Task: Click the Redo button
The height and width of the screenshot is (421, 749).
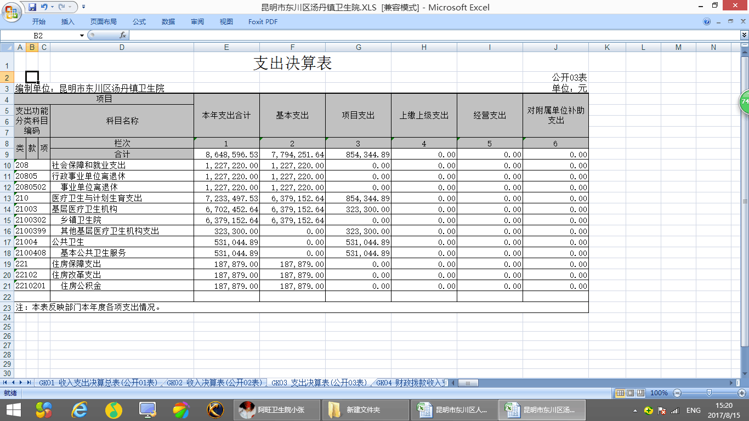Action: click(x=61, y=7)
